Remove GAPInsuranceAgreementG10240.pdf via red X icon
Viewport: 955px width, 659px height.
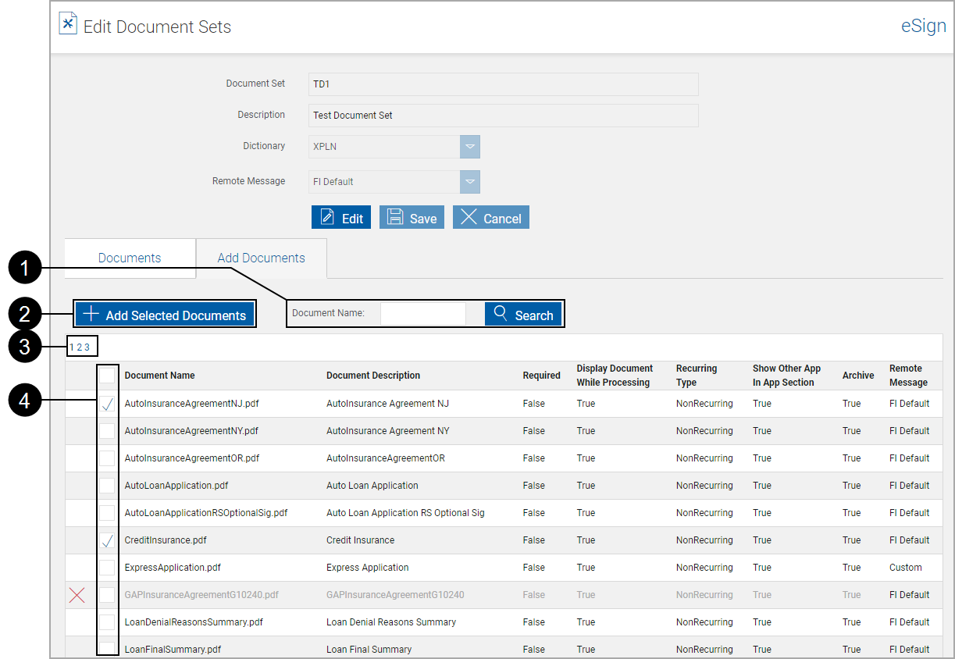pyautogui.click(x=77, y=594)
